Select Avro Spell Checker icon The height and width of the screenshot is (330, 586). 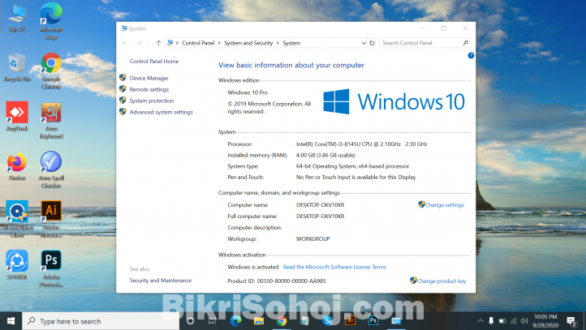click(x=51, y=169)
